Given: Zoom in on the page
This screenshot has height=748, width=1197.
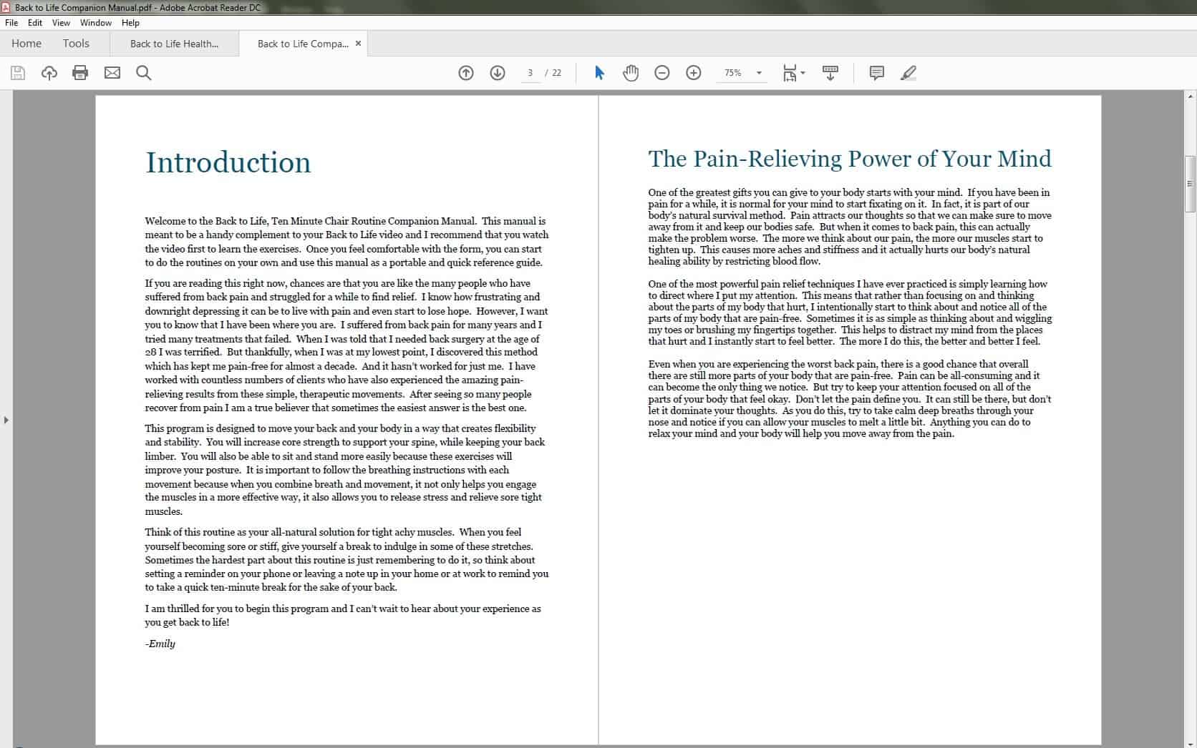Looking at the screenshot, I should pyautogui.click(x=692, y=72).
